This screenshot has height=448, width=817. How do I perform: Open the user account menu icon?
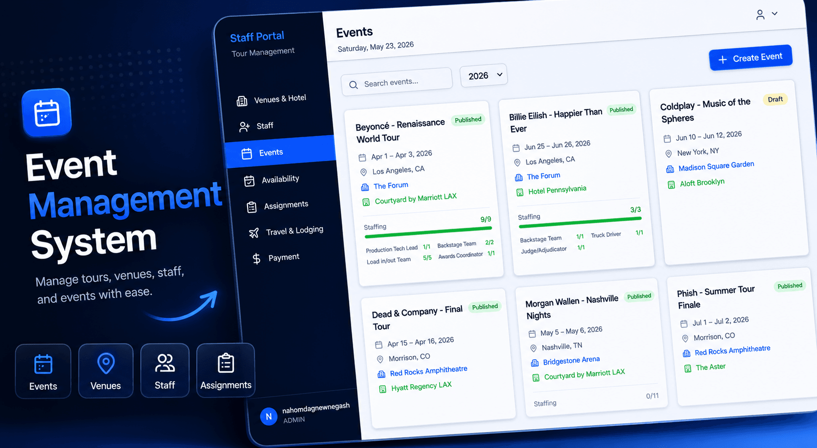point(760,15)
